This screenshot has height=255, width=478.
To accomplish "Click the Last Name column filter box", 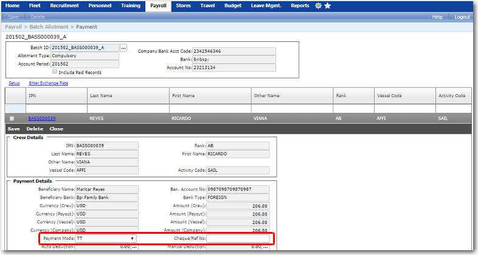I will click(x=126, y=108).
